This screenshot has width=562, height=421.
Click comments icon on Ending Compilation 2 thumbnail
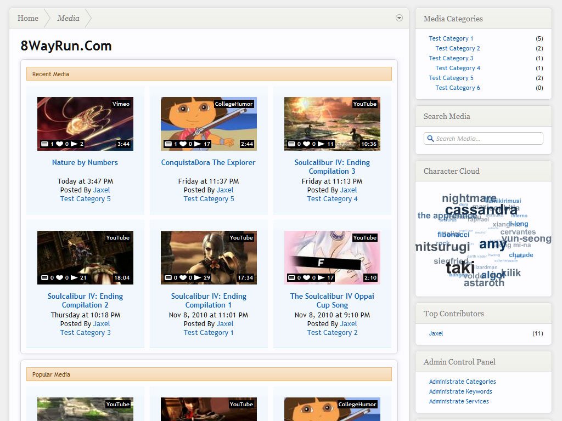click(x=44, y=277)
